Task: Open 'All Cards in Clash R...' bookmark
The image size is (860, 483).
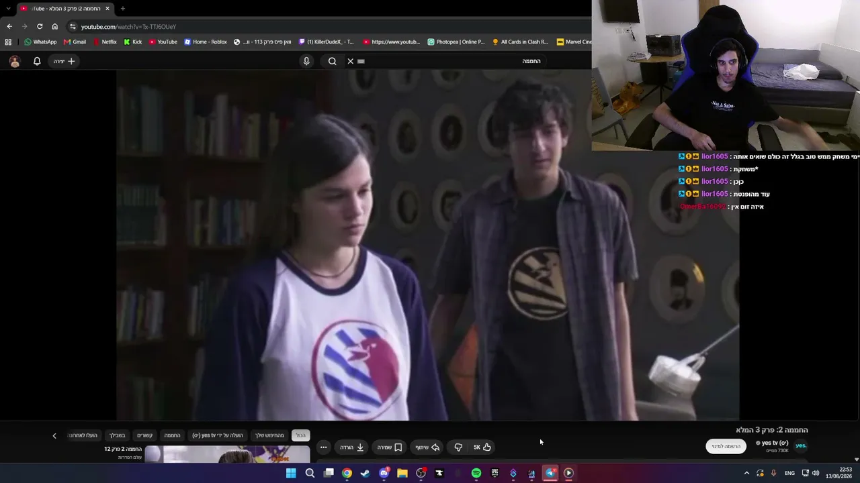Action: coord(521,42)
